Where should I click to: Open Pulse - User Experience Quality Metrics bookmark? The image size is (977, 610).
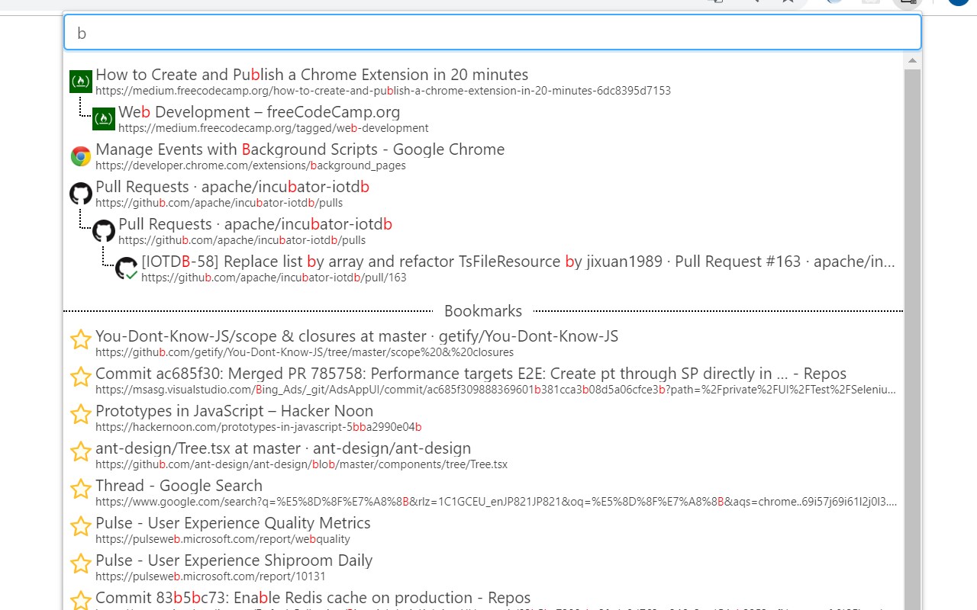click(x=232, y=522)
